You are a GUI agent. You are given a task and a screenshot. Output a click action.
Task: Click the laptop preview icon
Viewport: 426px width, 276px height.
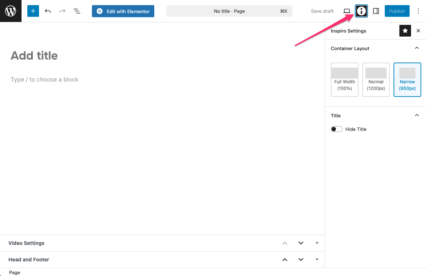tap(346, 11)
